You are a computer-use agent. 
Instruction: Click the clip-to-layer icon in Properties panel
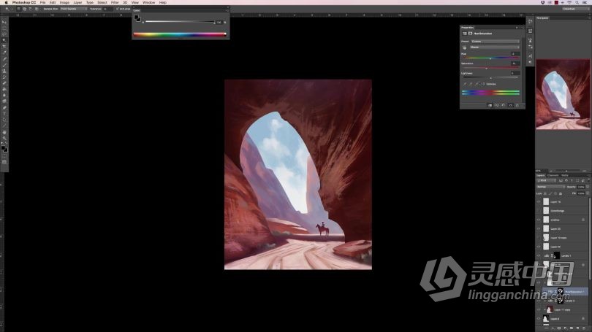point(490,105)
